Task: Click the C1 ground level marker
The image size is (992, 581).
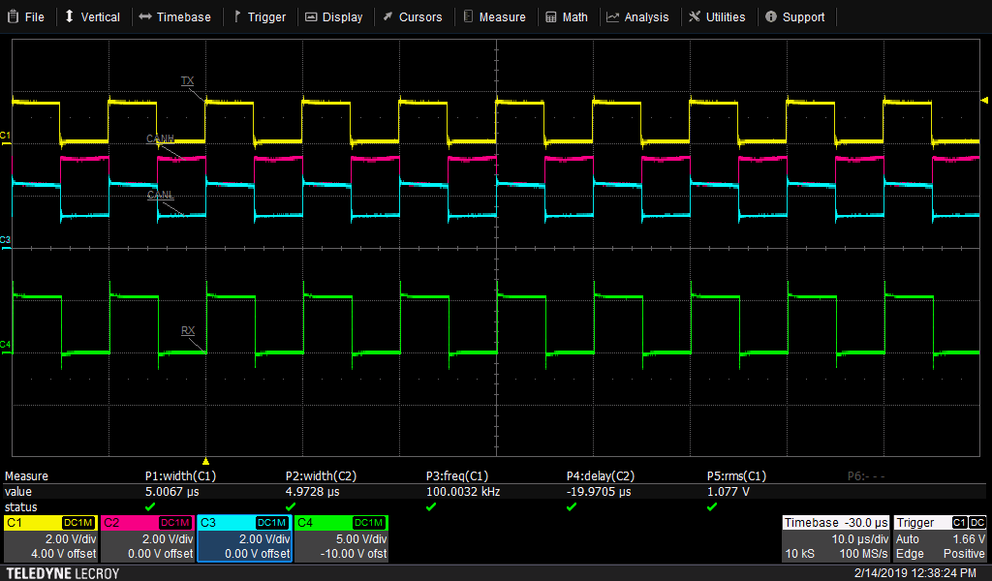Action: (x=6, y=138)
